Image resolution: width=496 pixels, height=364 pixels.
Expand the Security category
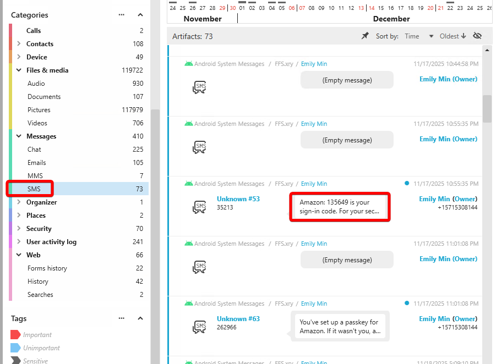(x=19, y=228)
